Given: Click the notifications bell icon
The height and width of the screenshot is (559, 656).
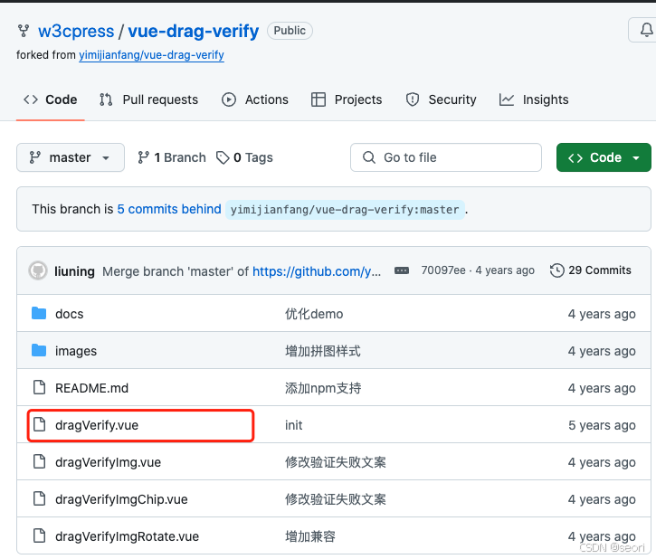Looking at the screenshot, I should [646, 30].
